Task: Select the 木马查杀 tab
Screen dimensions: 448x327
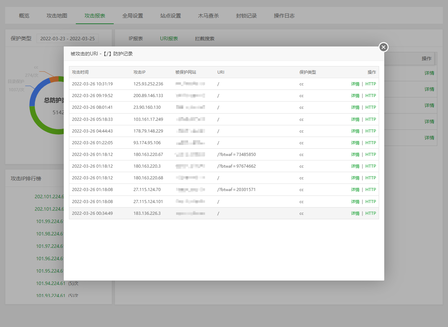Action: (208, 16)
